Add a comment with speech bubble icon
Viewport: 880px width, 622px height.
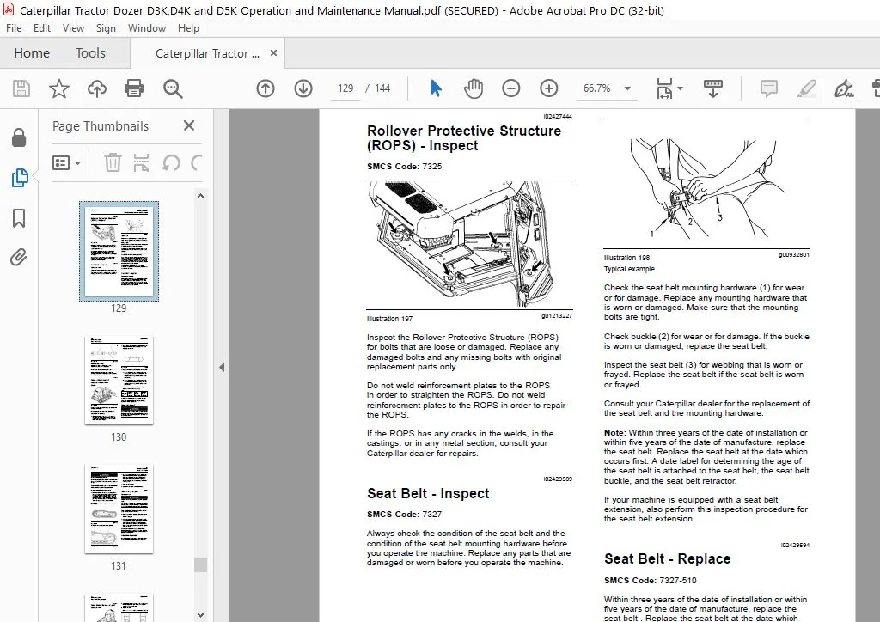[768, 88]
